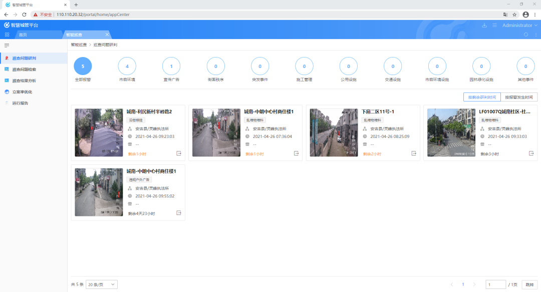The image size is (541, 292).
Task: Click the browser back arrow
Action: tap(6, 14)
